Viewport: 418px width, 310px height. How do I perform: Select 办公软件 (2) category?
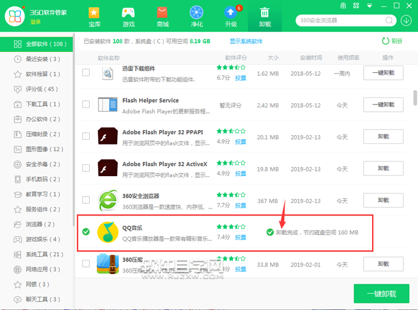37,119
